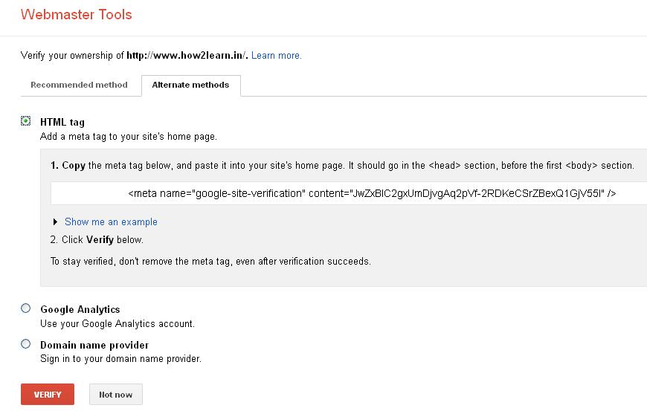Dismiss with the Not now button

coord(116,395)
